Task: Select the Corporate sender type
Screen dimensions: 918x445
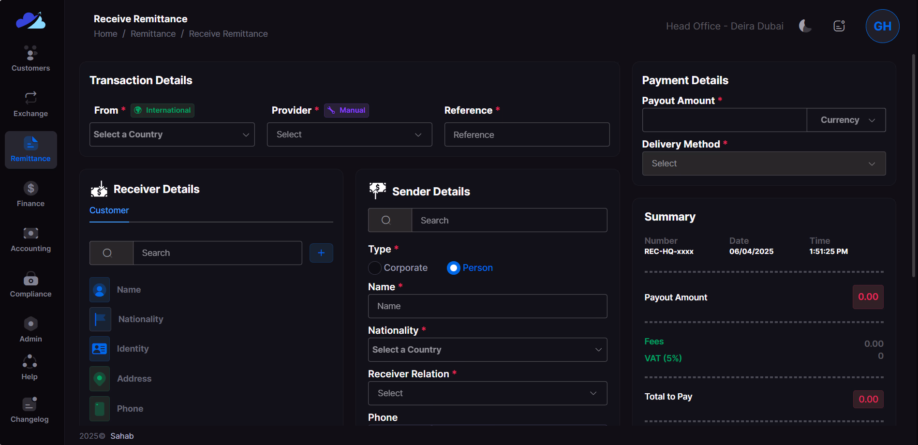Action: tap(375, 268)
